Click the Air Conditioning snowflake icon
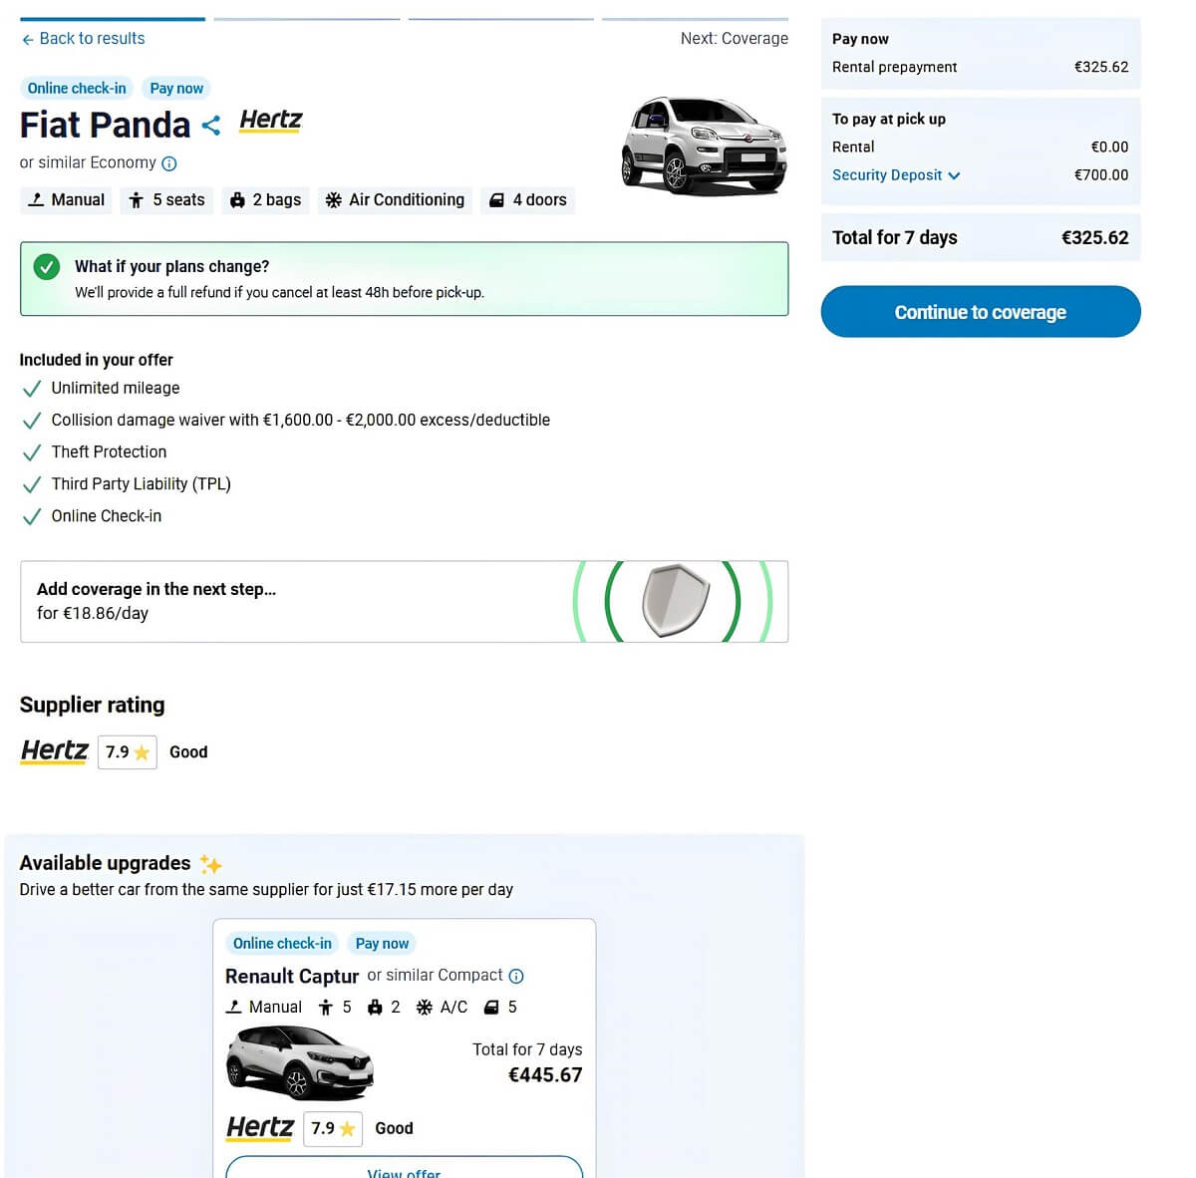1196x1178 pixels. click(x=334, y=200)
